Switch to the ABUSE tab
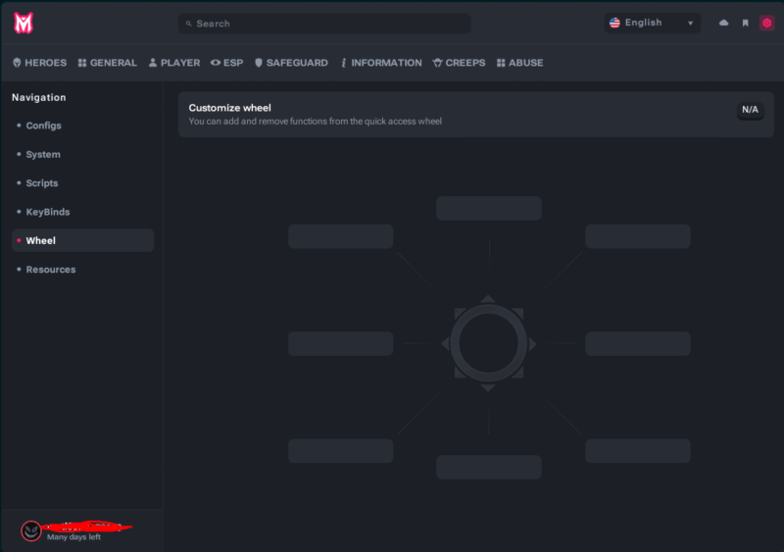The image size is (784, 552). pyautogui.click(x=520, y=63)
